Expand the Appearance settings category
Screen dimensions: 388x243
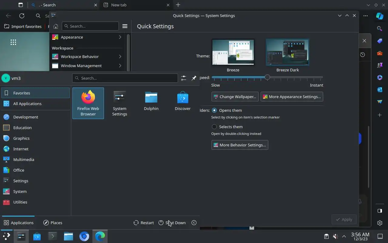point(87,37)
